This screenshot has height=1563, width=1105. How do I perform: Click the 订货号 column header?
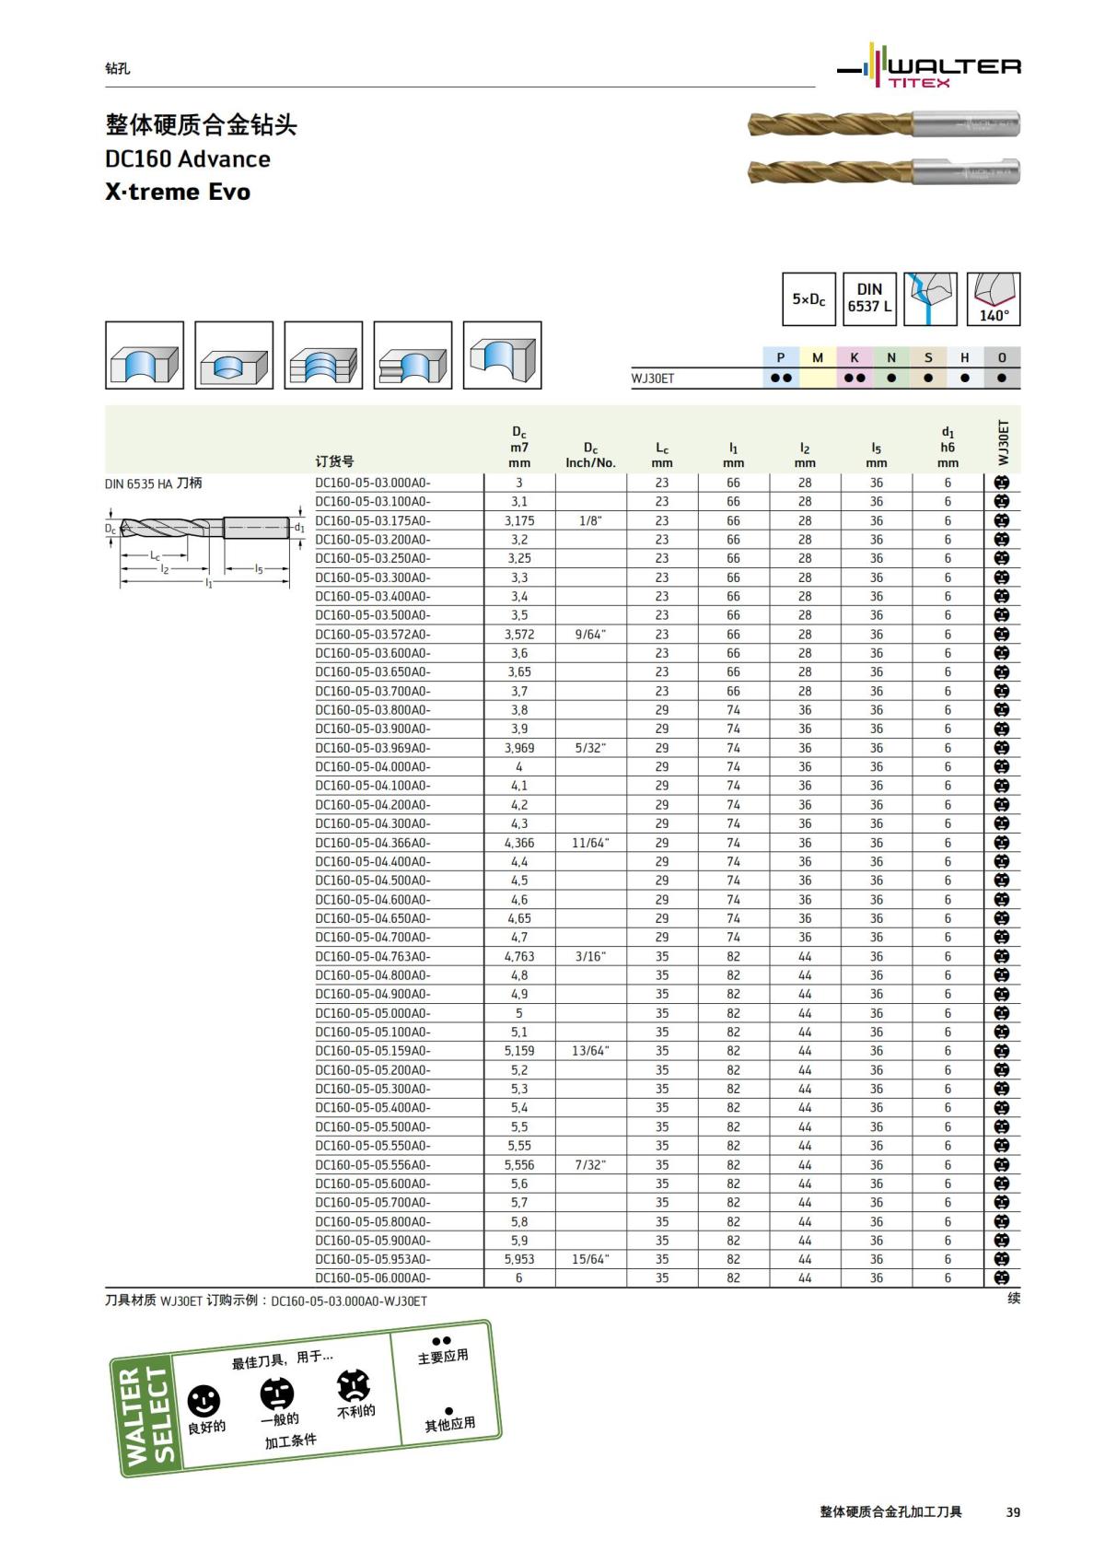(x=334, y=461)
